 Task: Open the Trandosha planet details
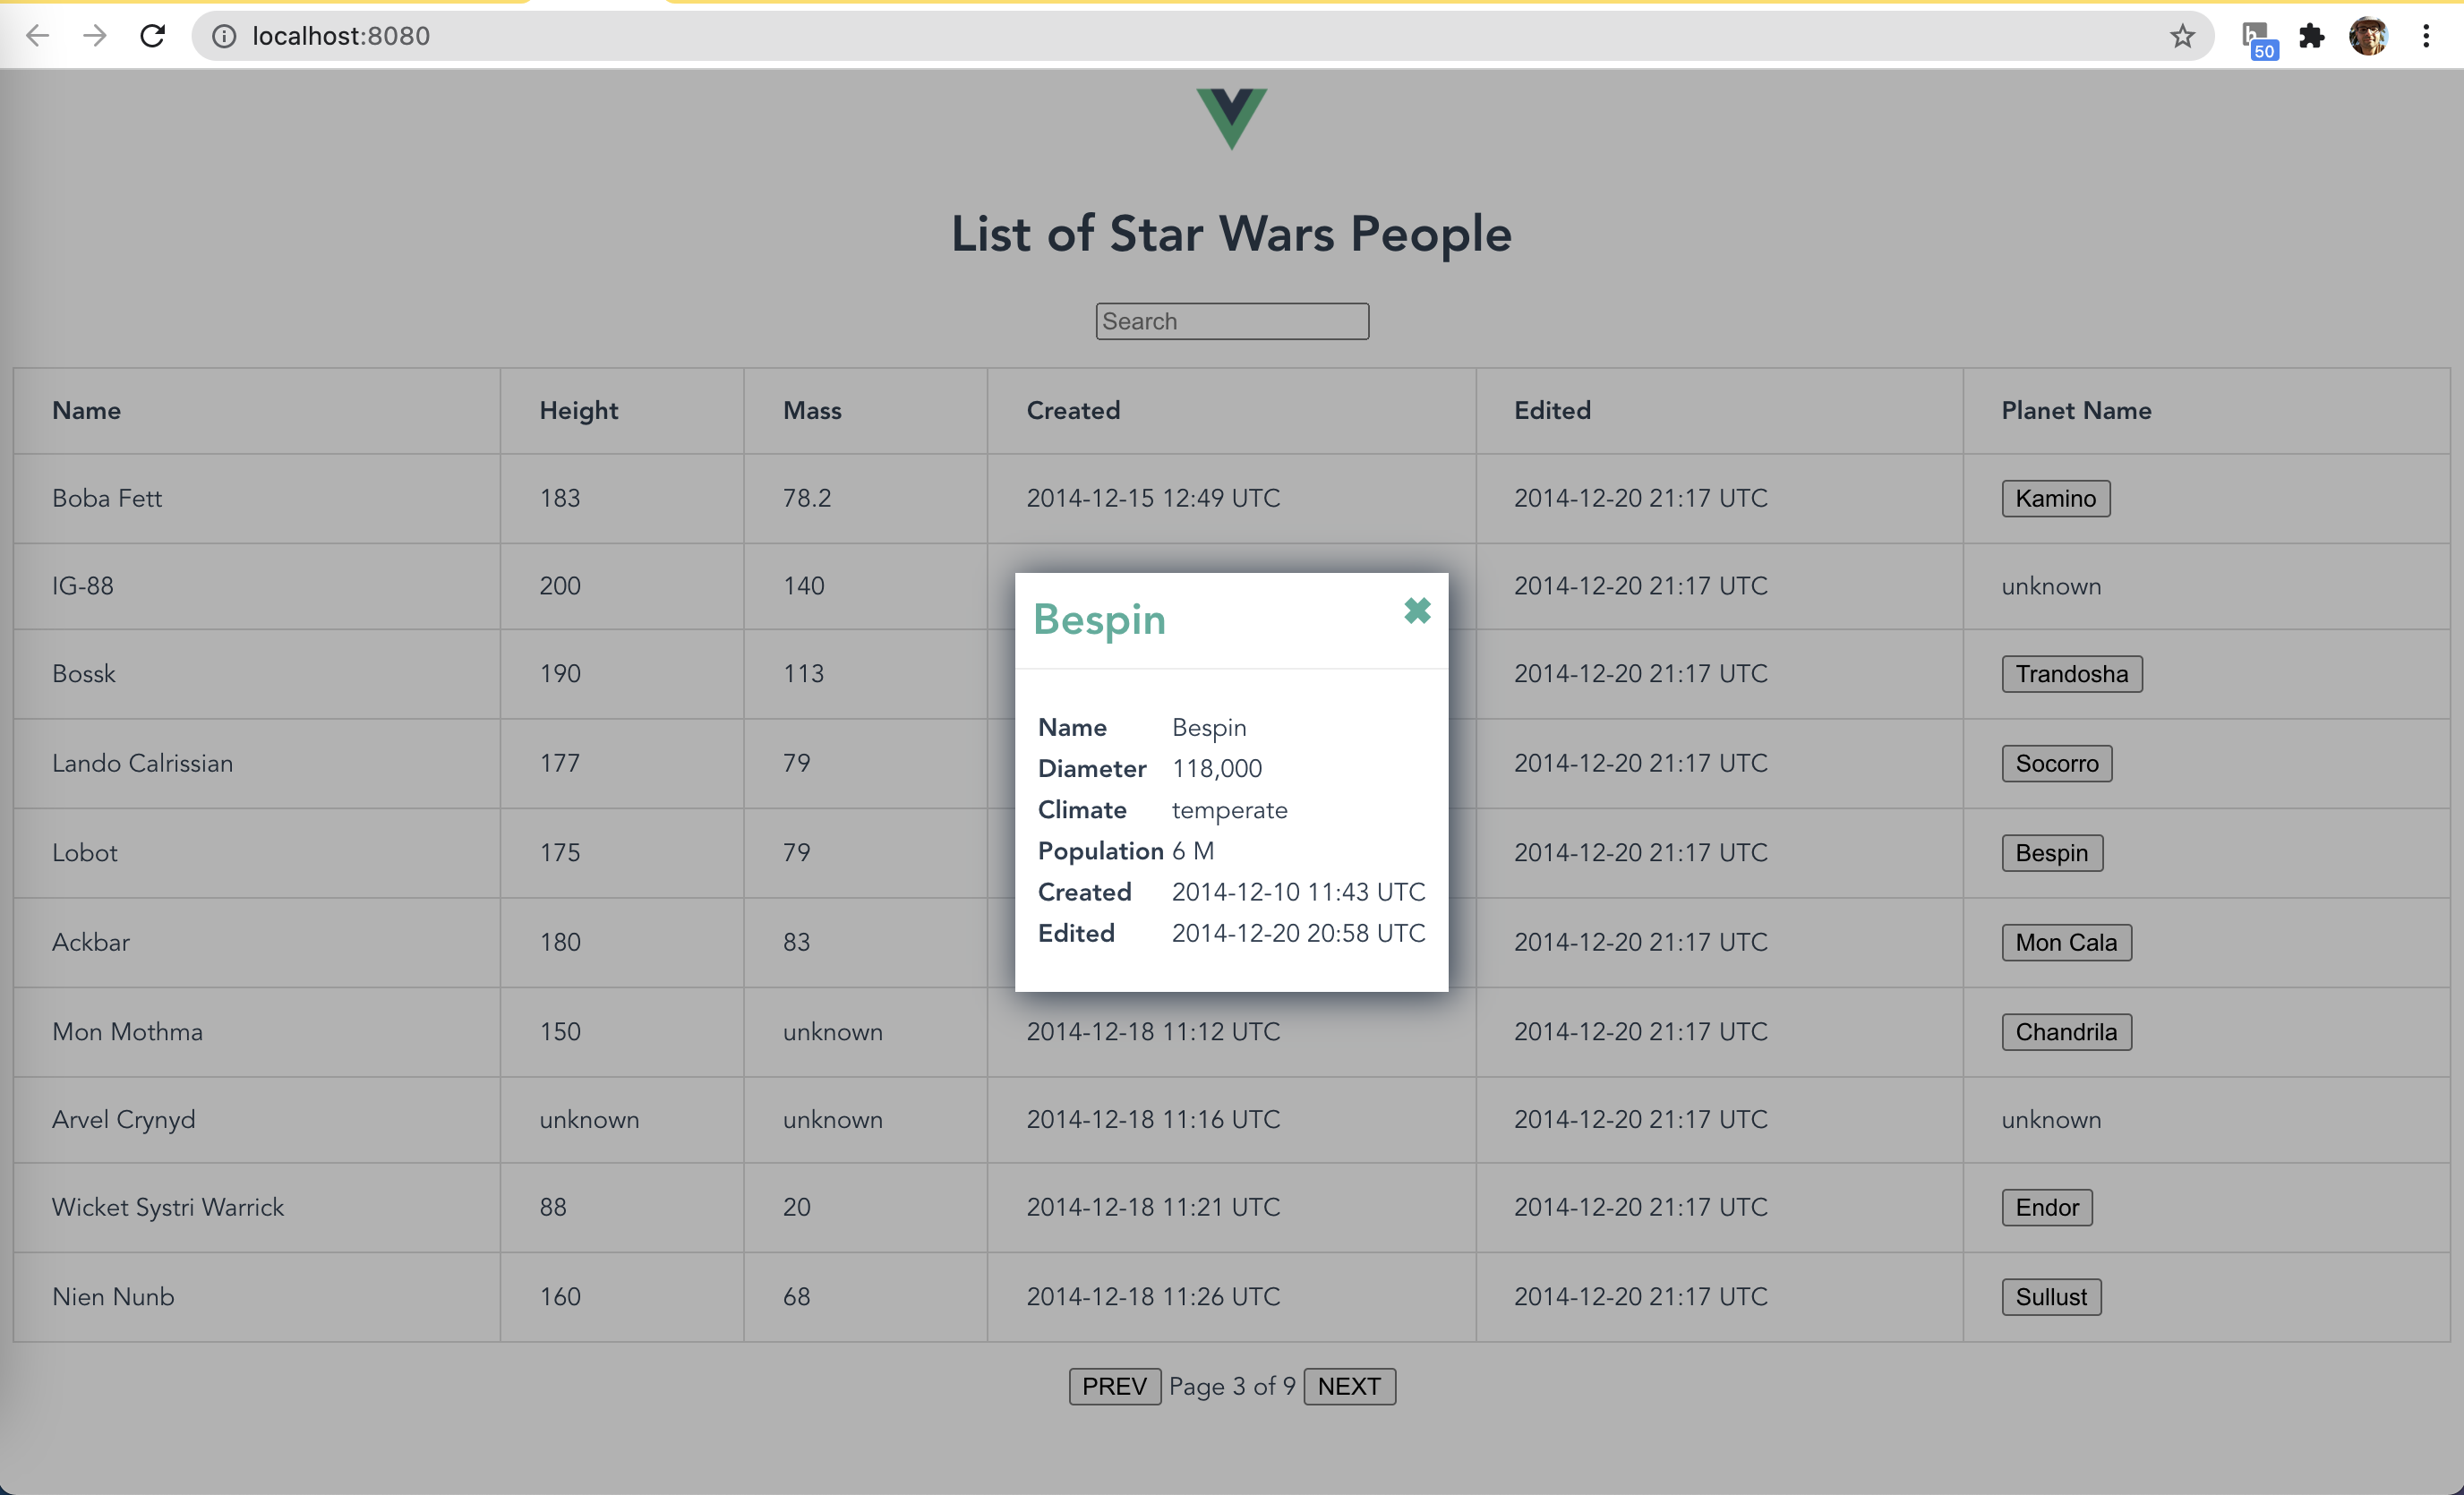pyautogui.click(x=2071, y=674)
